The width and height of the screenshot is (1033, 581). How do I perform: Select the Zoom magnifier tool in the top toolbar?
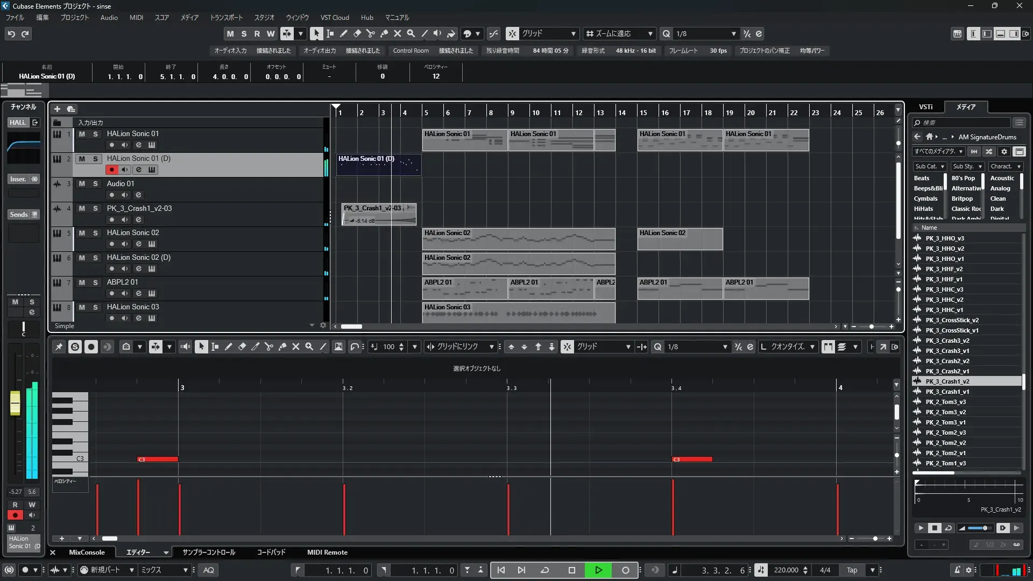[411, 33]
